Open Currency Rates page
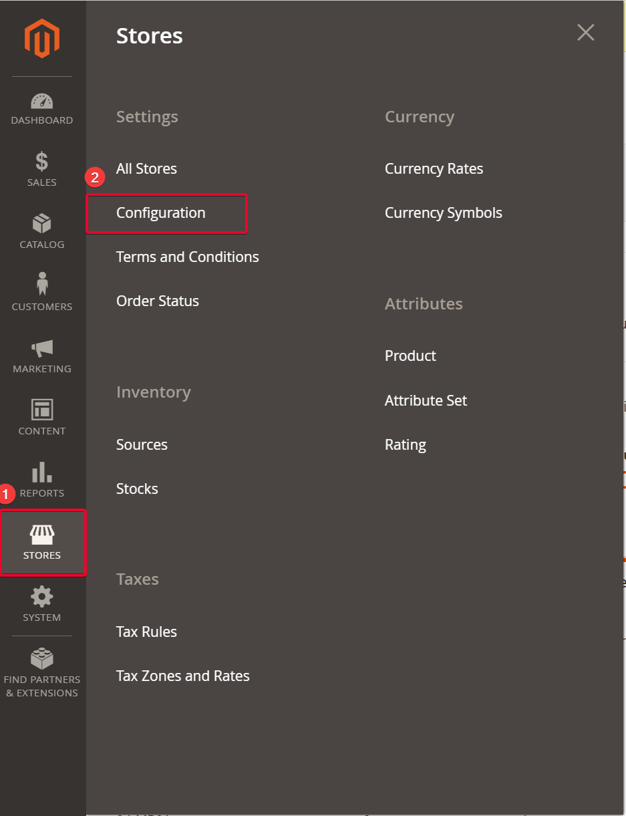The height and width of the screenshot is (816, 626). 434,169
